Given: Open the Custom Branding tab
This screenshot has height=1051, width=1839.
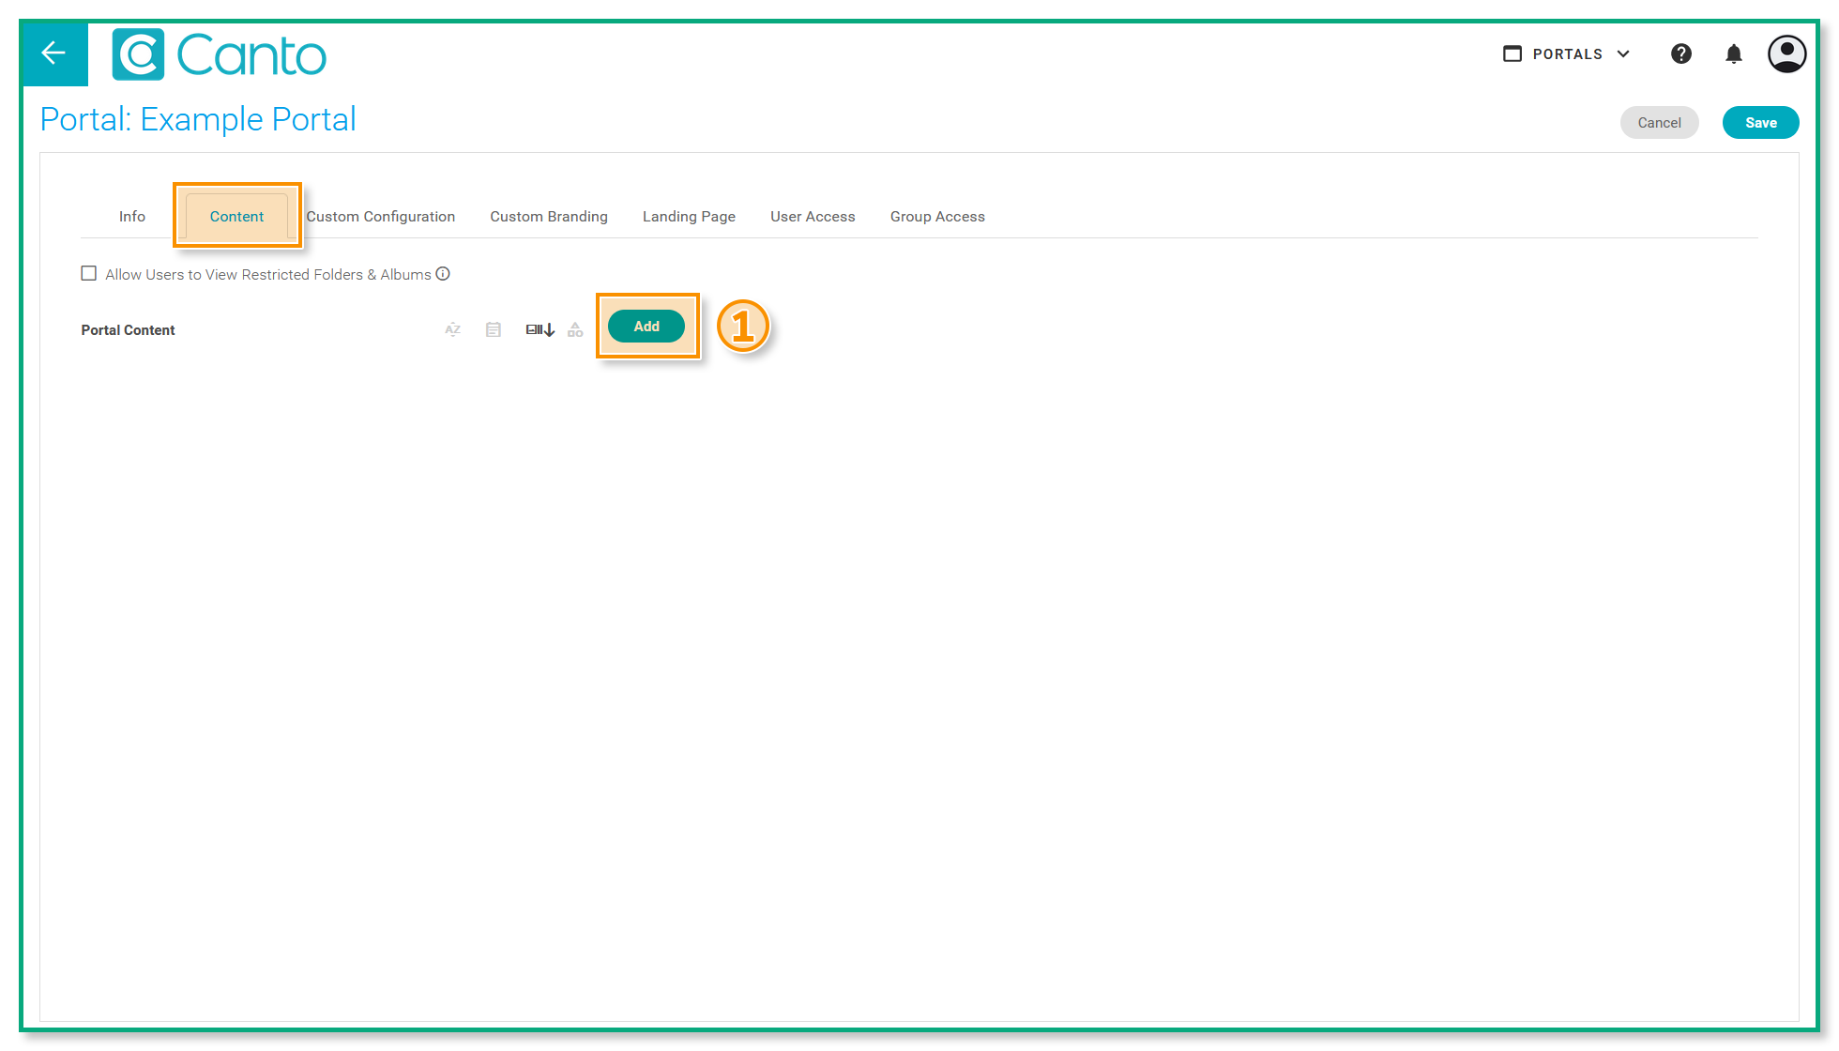Looking at the screenshot, I should click(x=549, y=216).
